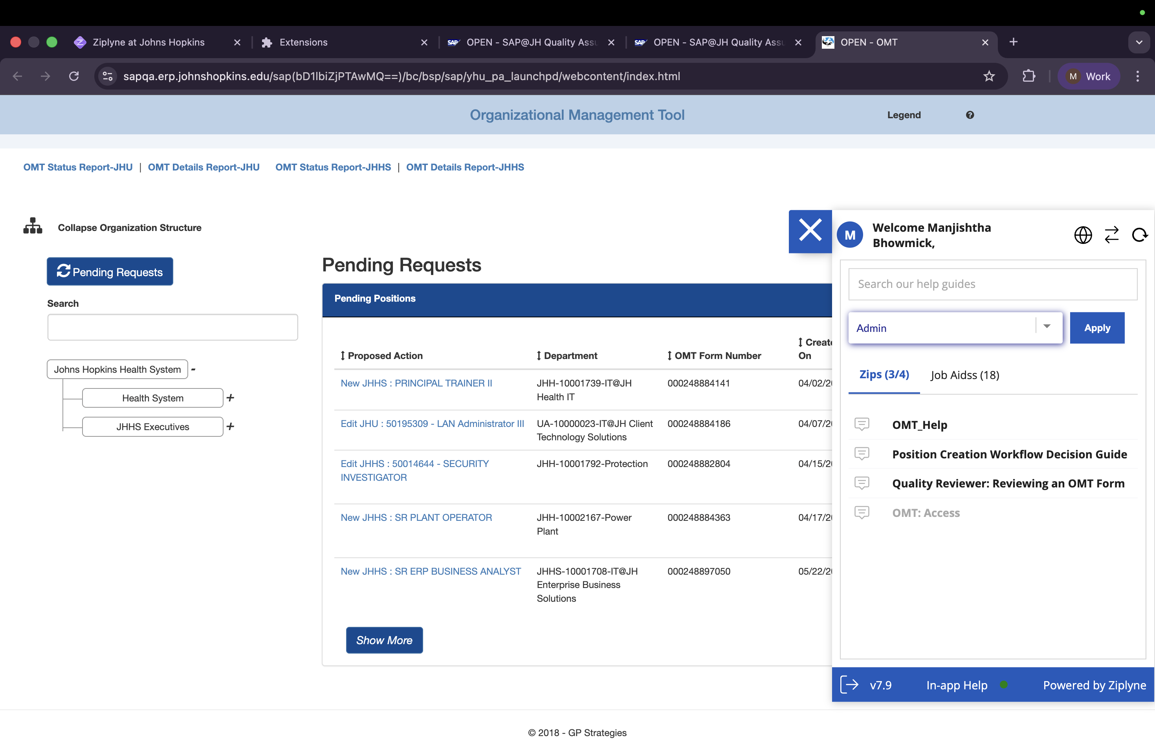Open the browser Extensions puzzle icon
This screenshot has height=751, width=1155.
pos(1028,76)
